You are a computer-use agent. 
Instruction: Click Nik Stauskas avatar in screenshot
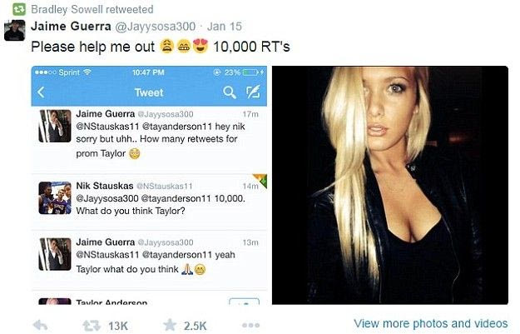click(x=55, y=198)
